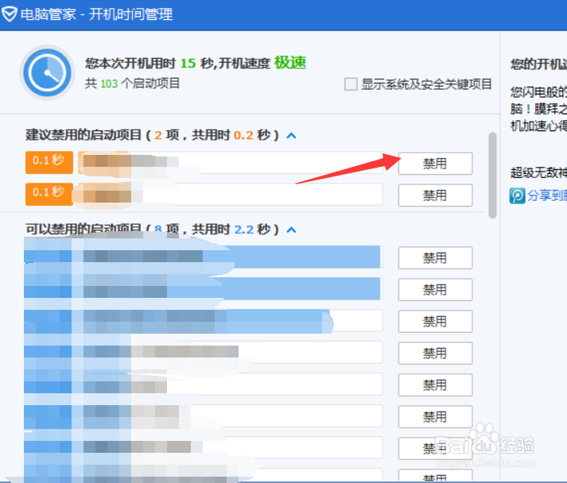Click the Tencent Weibo share icon
This screenshot has width=567, height=483.
tap(517, 195)
